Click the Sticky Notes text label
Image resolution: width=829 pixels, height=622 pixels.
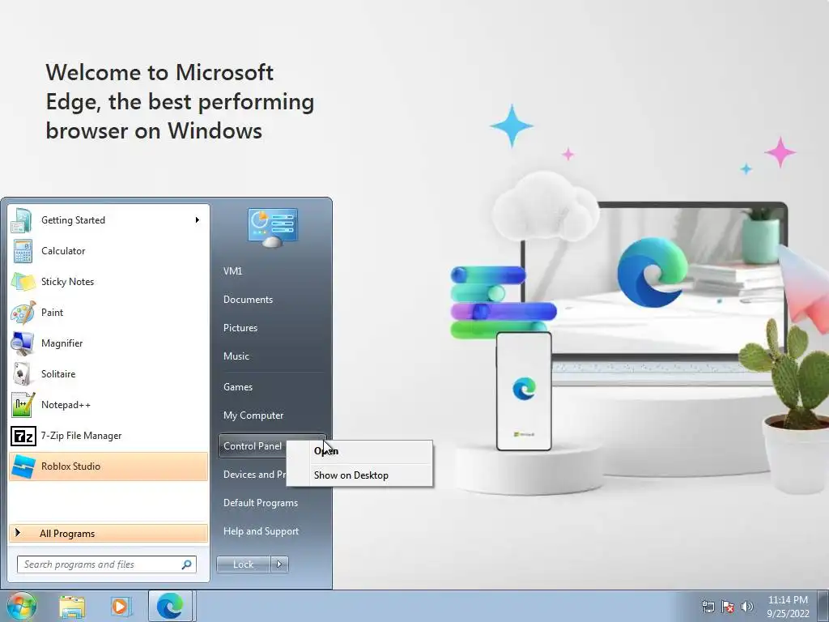pyautogui.click(x=68, y=282)
